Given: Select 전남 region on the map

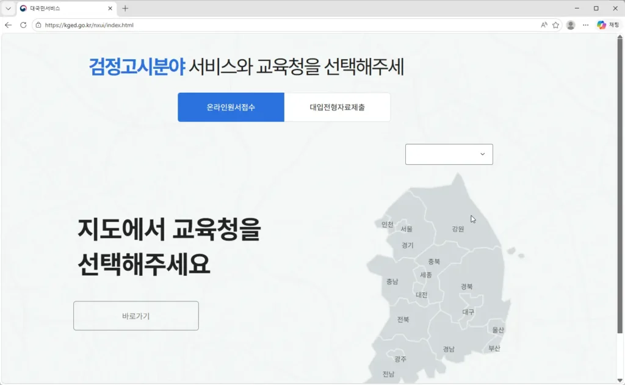Looking at the screenshot, I should (x=389, y=374).
